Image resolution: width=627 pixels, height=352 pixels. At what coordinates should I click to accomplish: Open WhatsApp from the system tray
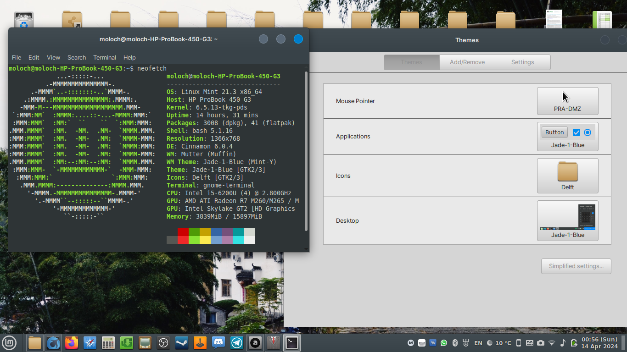click(x=443, y=342)
